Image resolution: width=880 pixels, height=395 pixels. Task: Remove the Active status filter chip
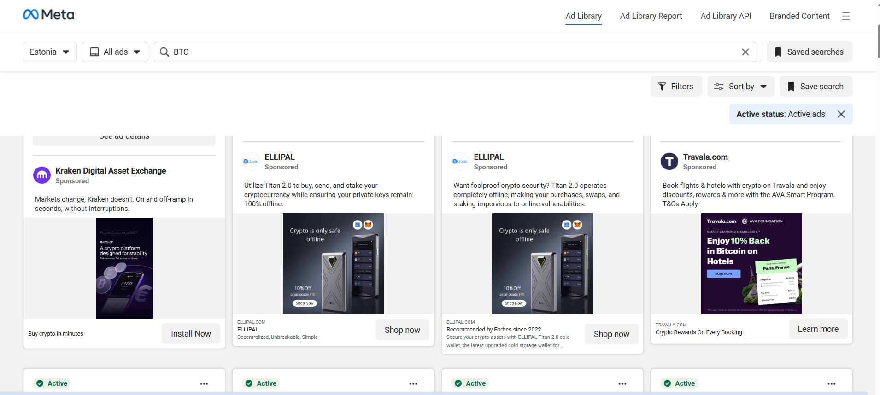coord(841,114)
